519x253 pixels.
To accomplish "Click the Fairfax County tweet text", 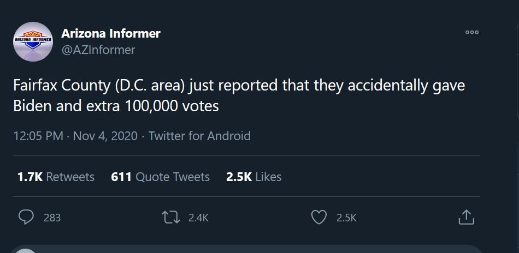I will [x=239, y=96].
